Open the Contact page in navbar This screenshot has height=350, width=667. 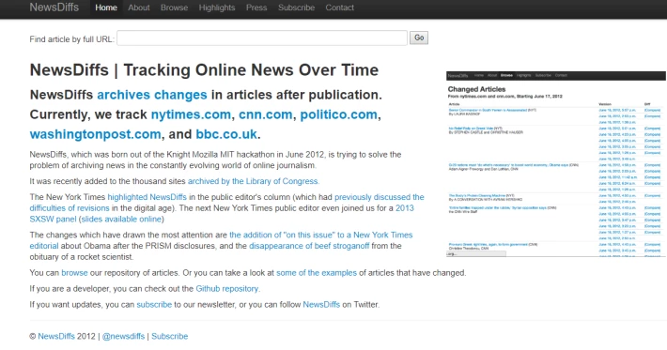[x=339, y=8]
